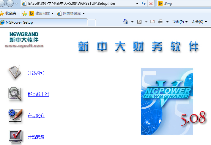Click the browser Forward navigation button

10,4
